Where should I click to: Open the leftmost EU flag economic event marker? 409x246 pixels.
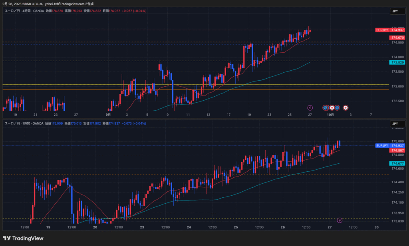point(326,107)
